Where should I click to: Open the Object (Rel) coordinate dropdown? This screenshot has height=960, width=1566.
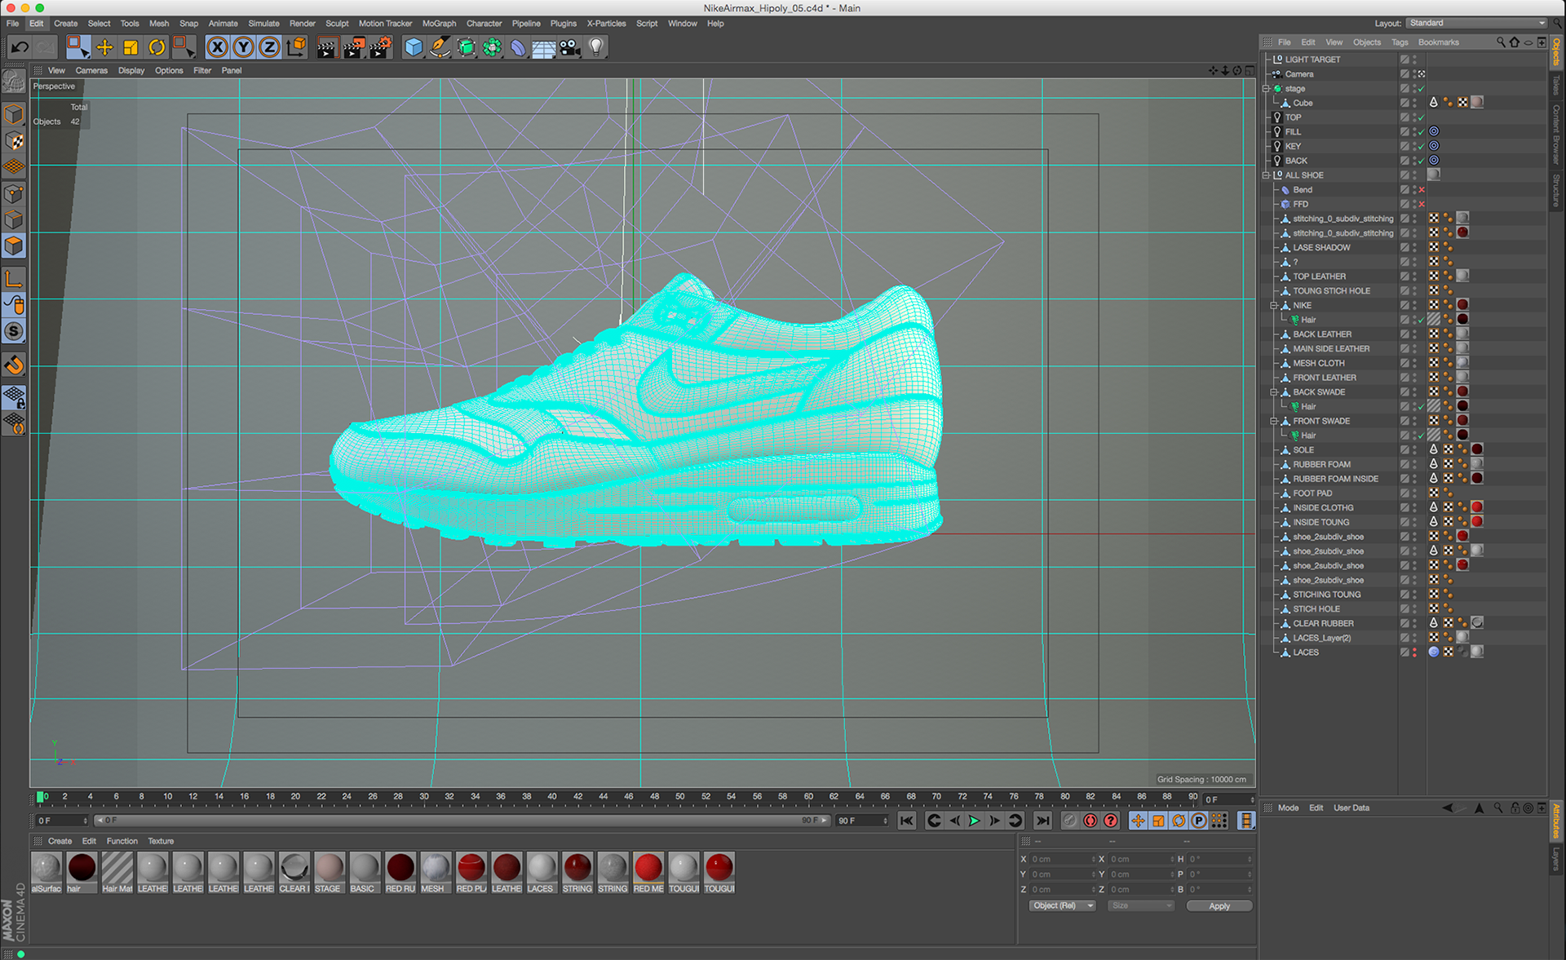tap(1060, 906)
